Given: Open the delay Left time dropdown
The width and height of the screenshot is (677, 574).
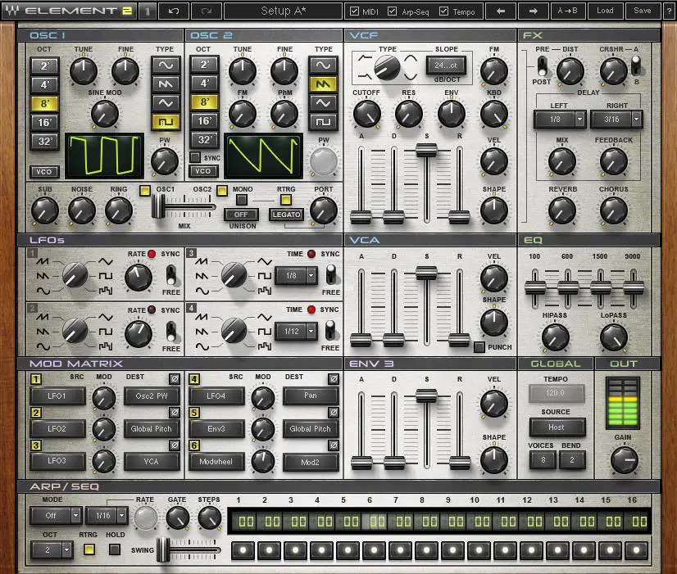Looking at the screenshot, I should [x=559, y=120].
